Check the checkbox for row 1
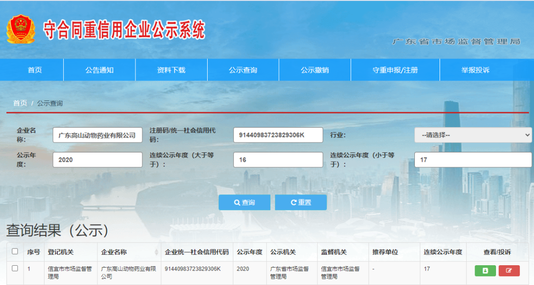 point(15,268)
